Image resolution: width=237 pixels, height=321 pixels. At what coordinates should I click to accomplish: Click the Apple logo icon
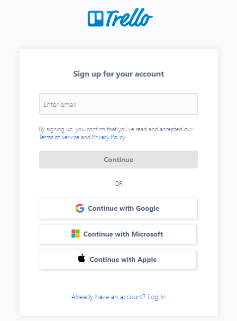click(x=81, y=258)
